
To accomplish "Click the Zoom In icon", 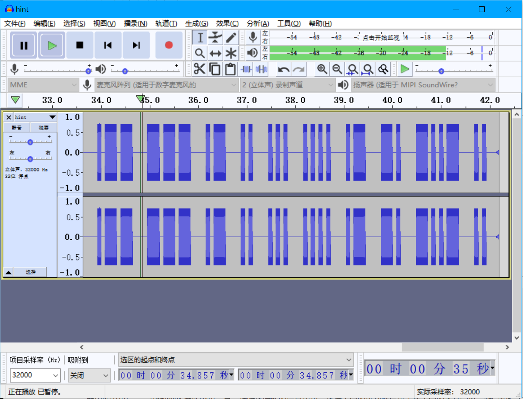I will [x=322, y=69].
